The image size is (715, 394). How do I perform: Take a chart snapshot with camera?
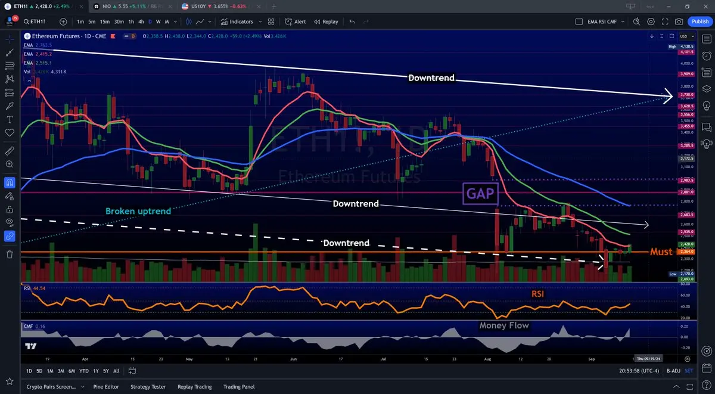click(679, 21)
